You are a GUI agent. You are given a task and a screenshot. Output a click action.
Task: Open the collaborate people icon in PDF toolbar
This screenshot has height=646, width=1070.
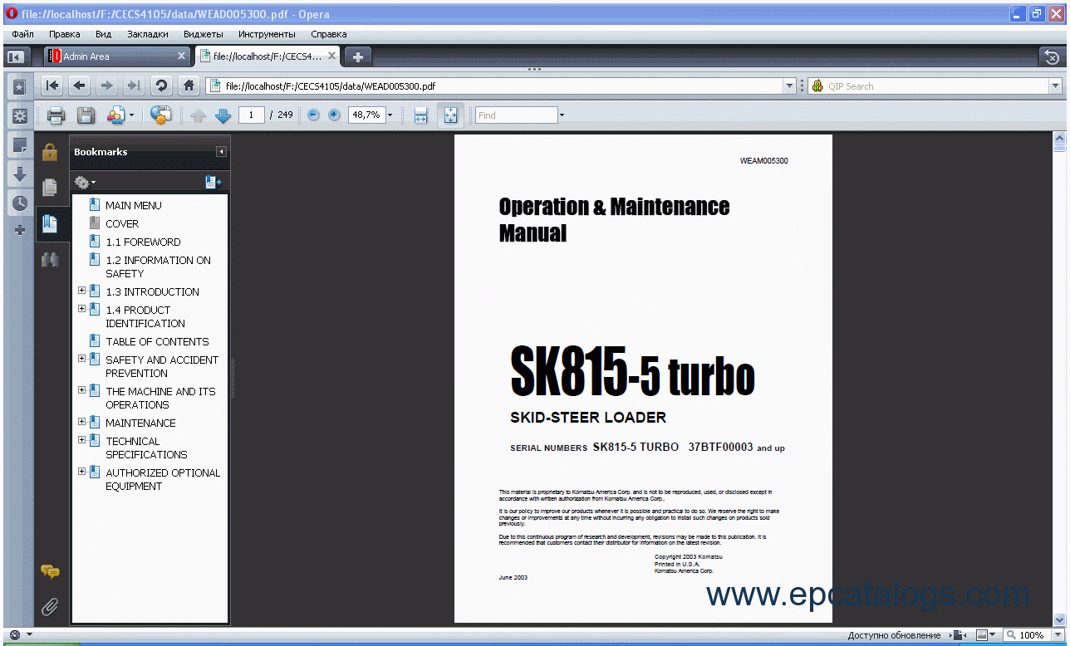point(116,115)
